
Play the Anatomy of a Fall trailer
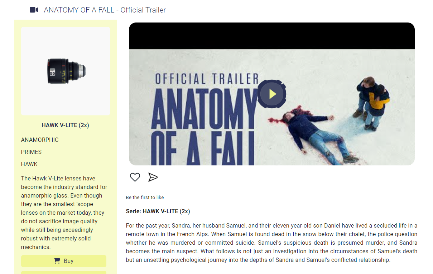(x=272, y=94)
